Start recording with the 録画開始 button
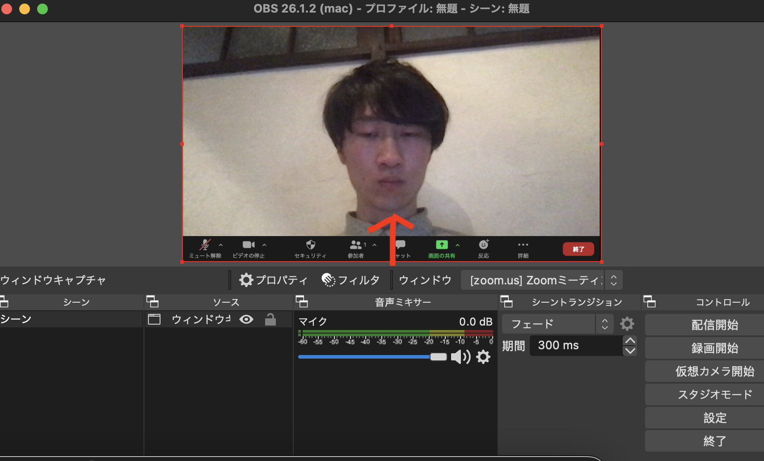 pos(704,348)
